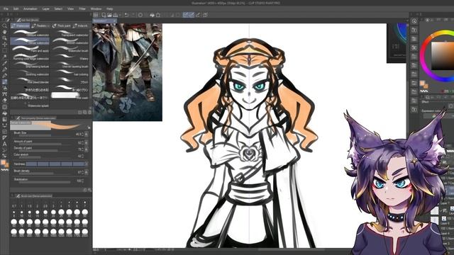
Task: Select the Hand move-canvas tool
Action: pyautogui.click(x=4, y=32)
